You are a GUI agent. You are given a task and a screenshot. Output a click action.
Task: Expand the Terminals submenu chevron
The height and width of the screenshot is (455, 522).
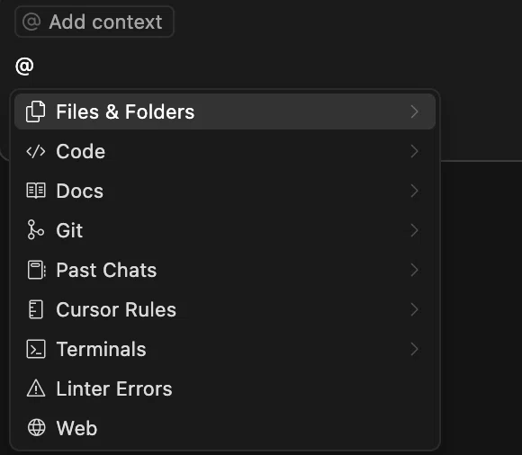coord(414,349)
